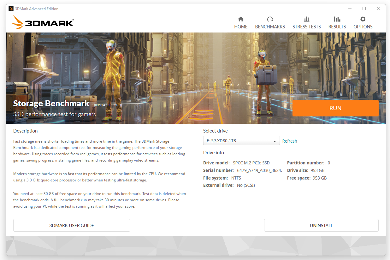
Task: Click External drive value No (SCSI)
Action: (246, 186)
